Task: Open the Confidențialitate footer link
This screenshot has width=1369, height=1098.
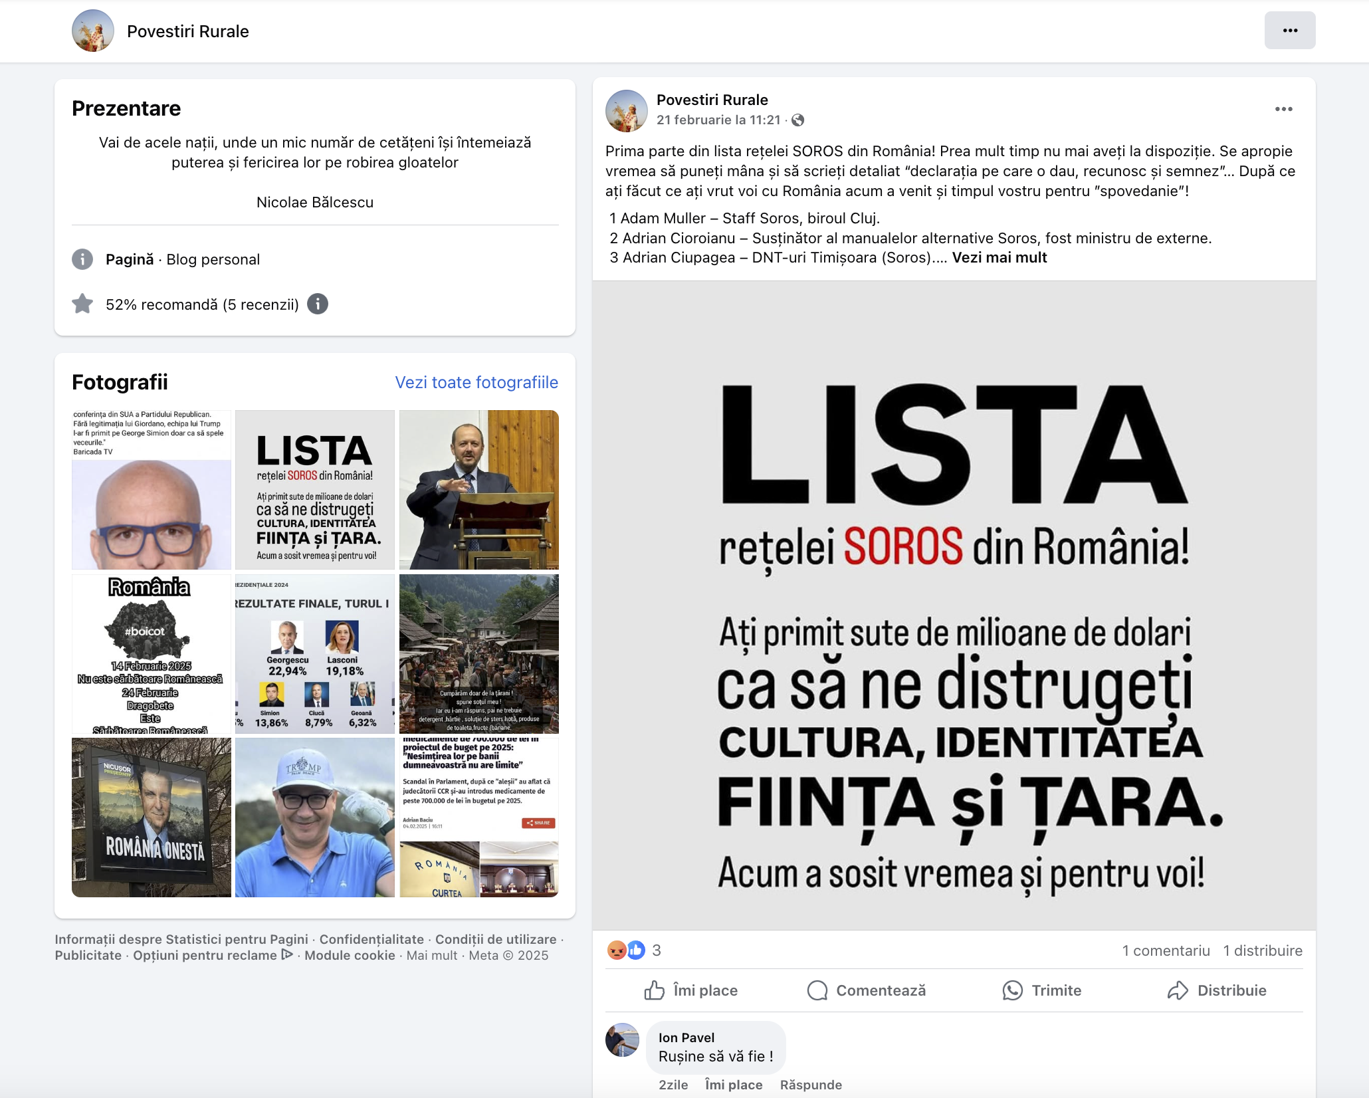Action: [371, 939]
